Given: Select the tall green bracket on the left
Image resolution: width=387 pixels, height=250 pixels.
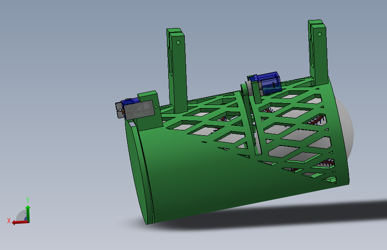Looking at the screenshot, I should (177, 71).
